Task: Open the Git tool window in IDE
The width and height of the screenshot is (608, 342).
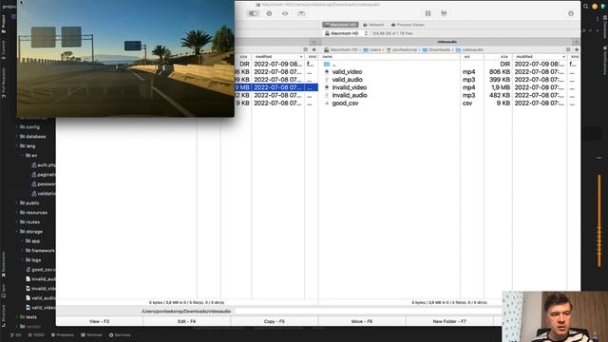Action: tap(16, 335)
